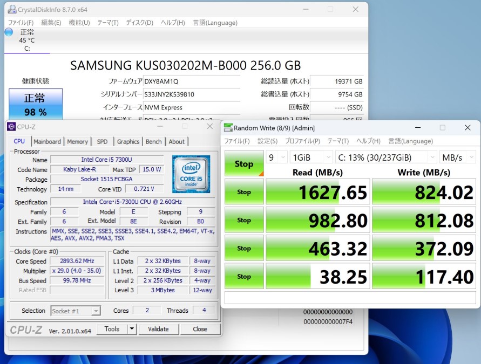Click the Specification field with i5-7300U CPU
This screenshot has width=481, height=364.
click(x=132, y=202)
